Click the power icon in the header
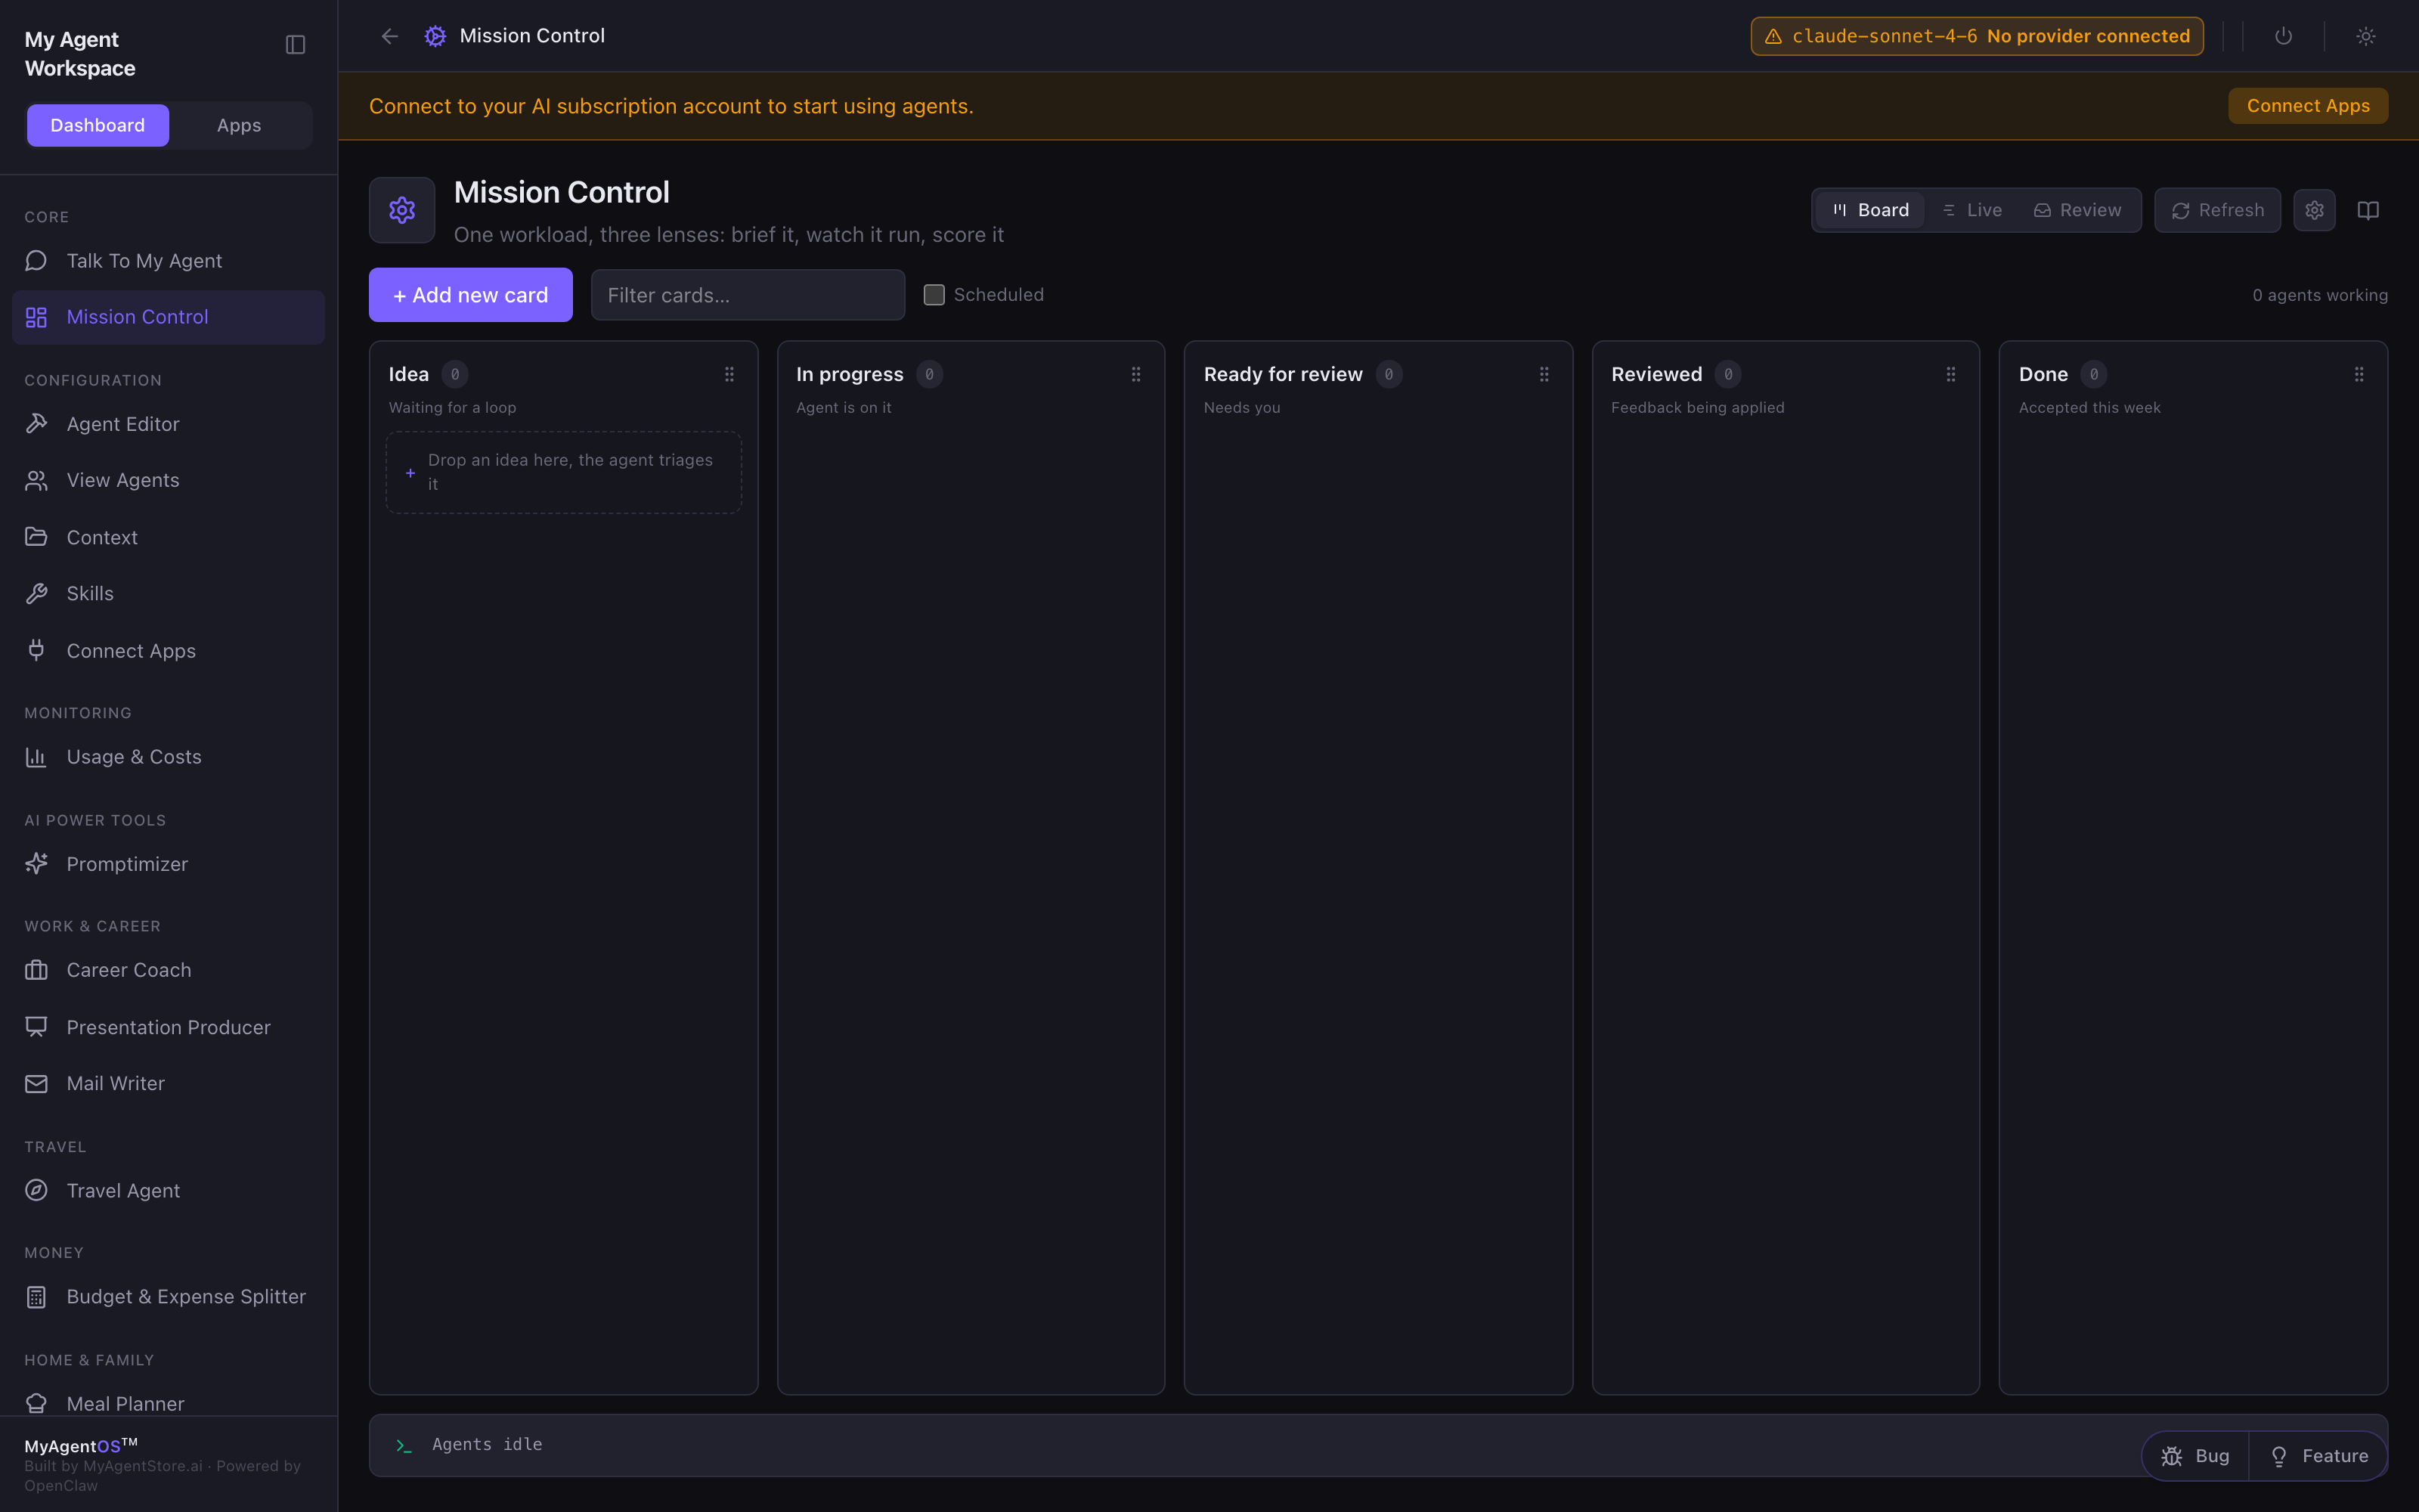The width and height of the screenshot is (2419, 1512). (2283, 36)
